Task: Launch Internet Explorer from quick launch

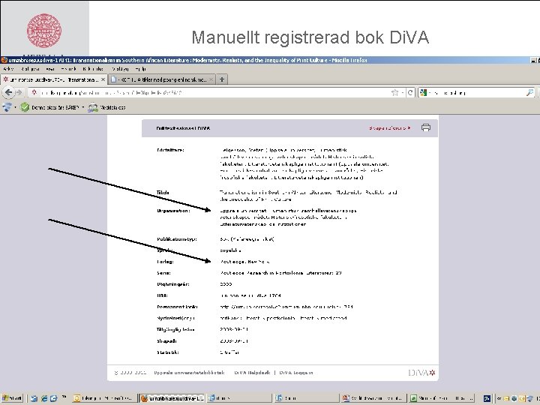Action: click(x=44, y=398)
